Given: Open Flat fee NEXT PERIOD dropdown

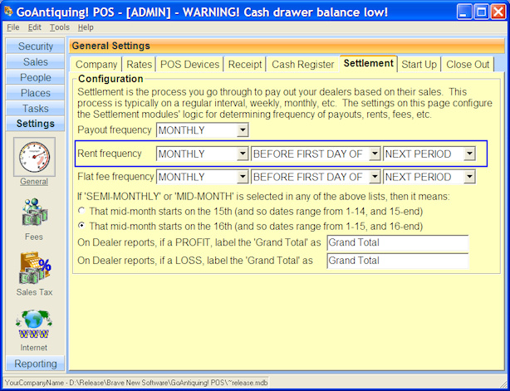Looking at the screenshot, I should (x=469, y=177).
